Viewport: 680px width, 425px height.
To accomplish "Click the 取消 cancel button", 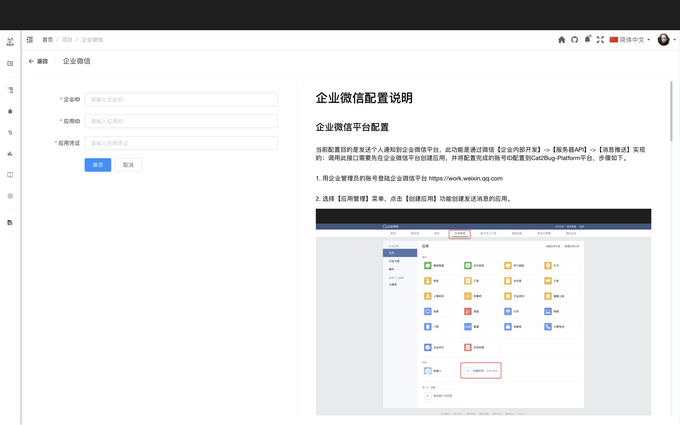I will [128, 165].
